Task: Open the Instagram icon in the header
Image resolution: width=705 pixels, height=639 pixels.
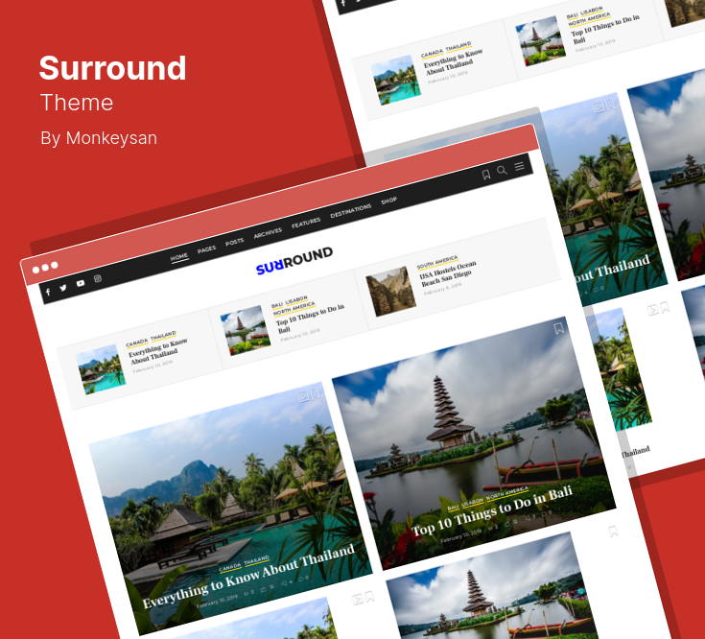Action: point(98,278)
